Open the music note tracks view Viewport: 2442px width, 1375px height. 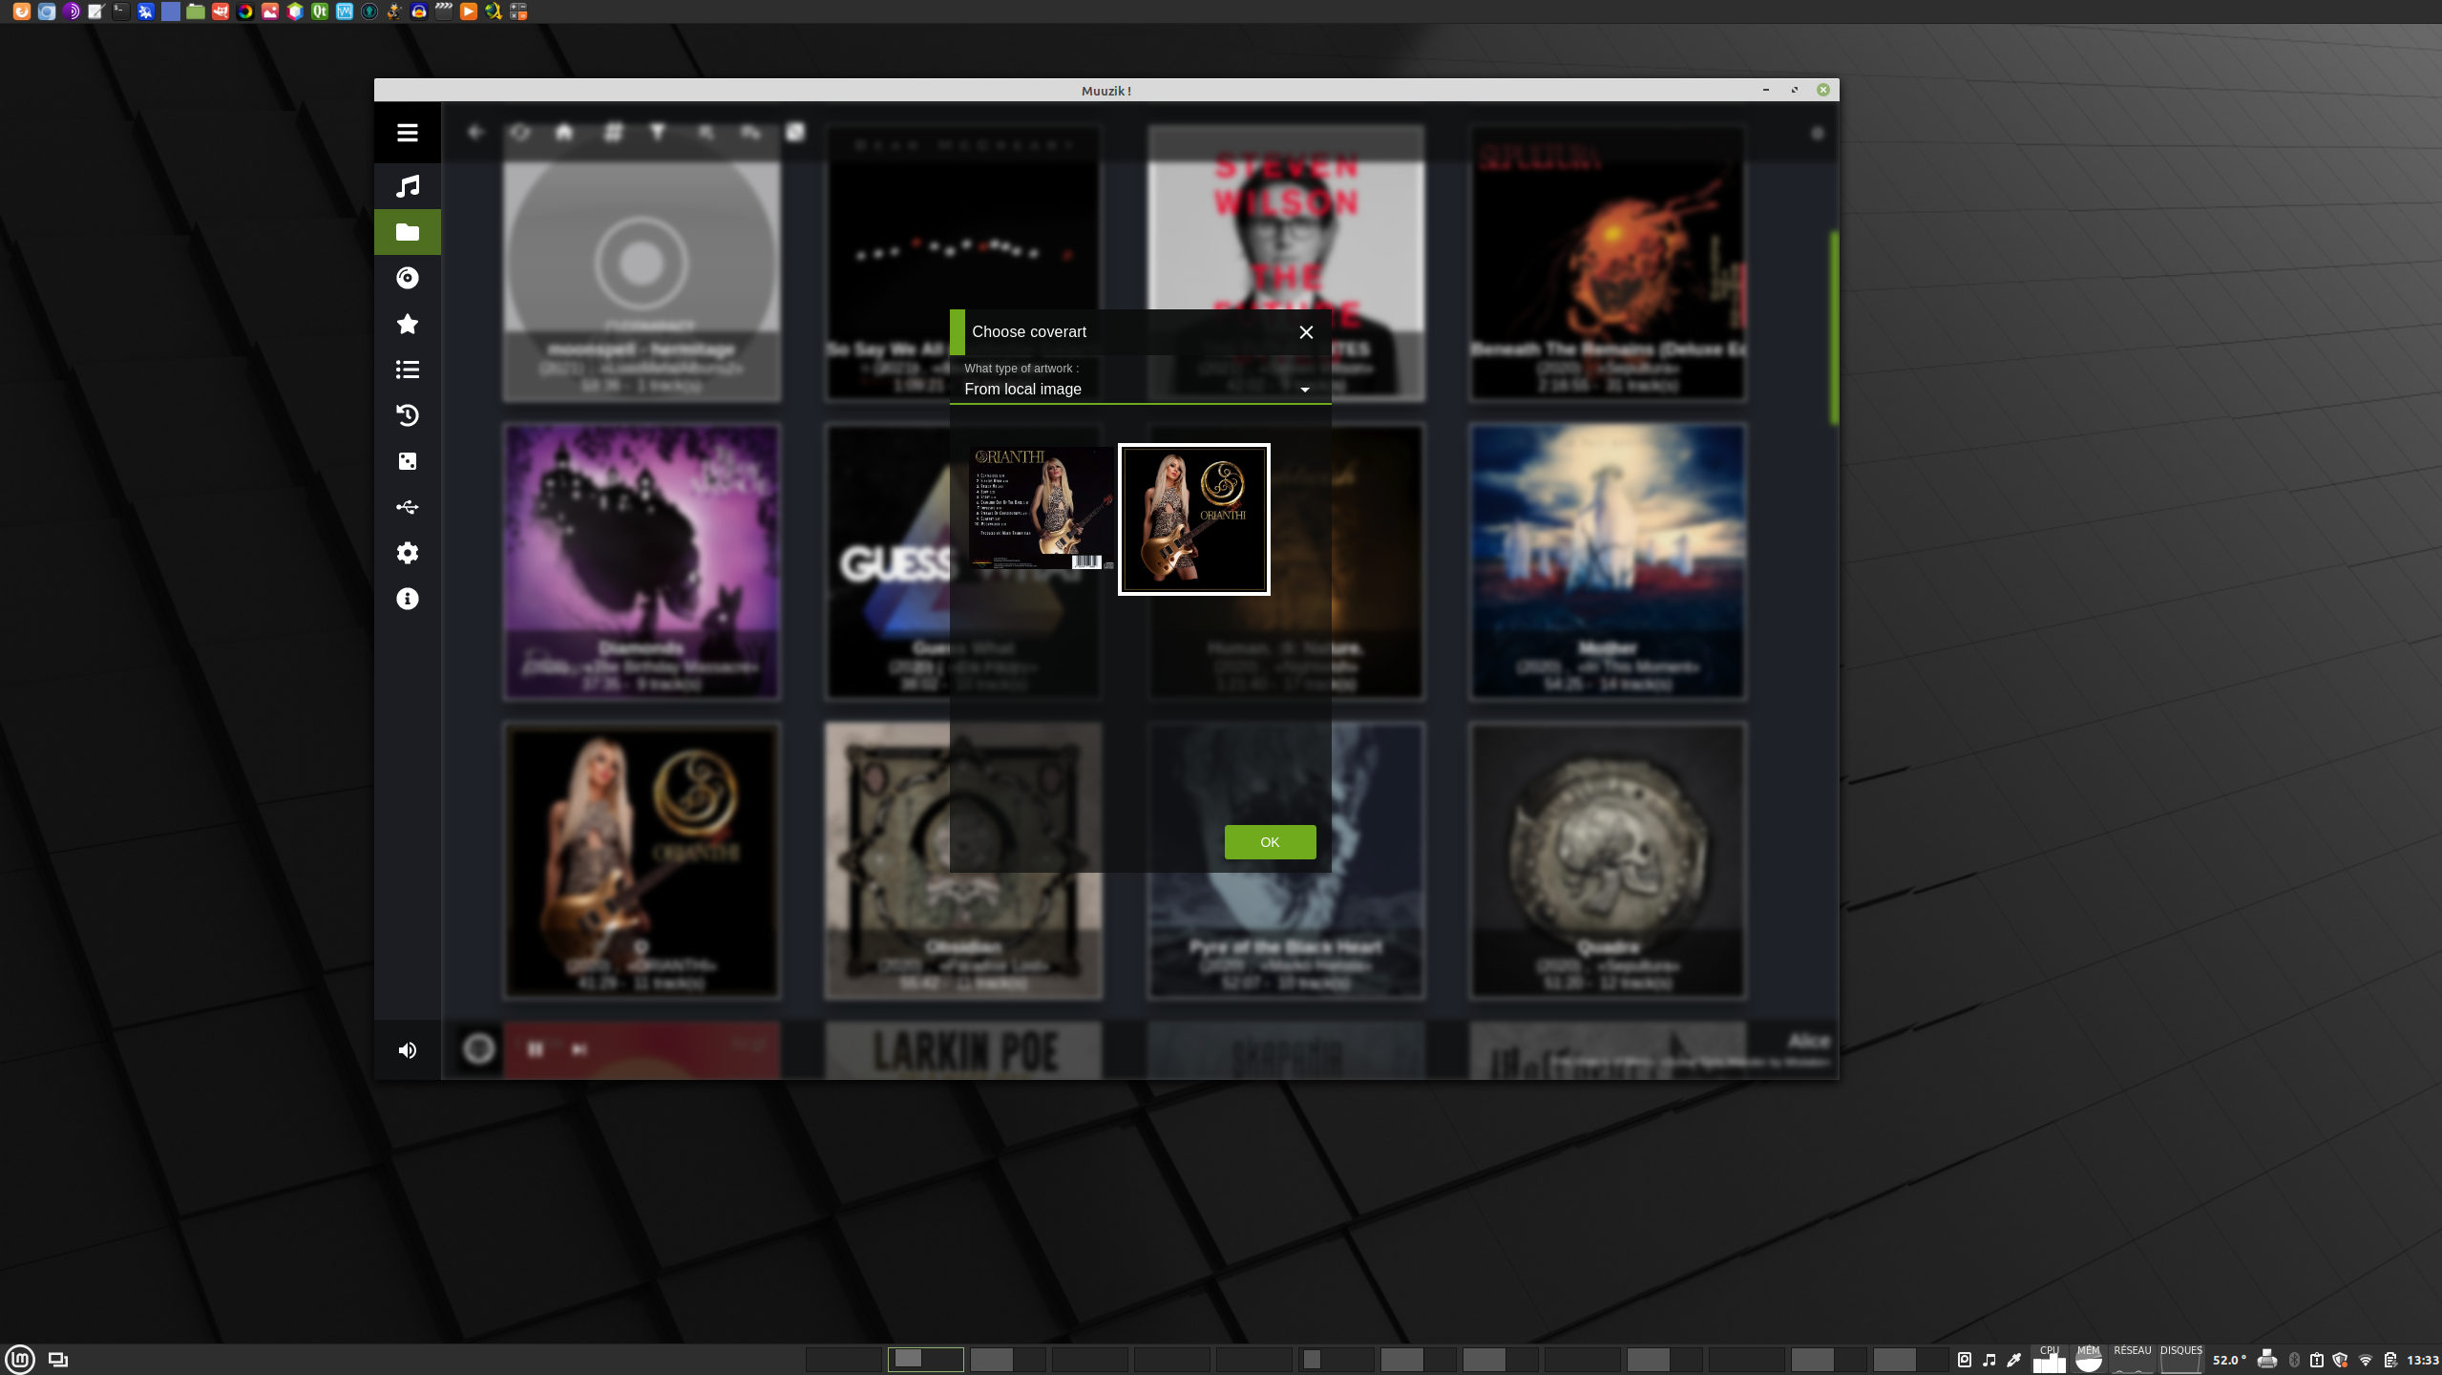[408, 186]
